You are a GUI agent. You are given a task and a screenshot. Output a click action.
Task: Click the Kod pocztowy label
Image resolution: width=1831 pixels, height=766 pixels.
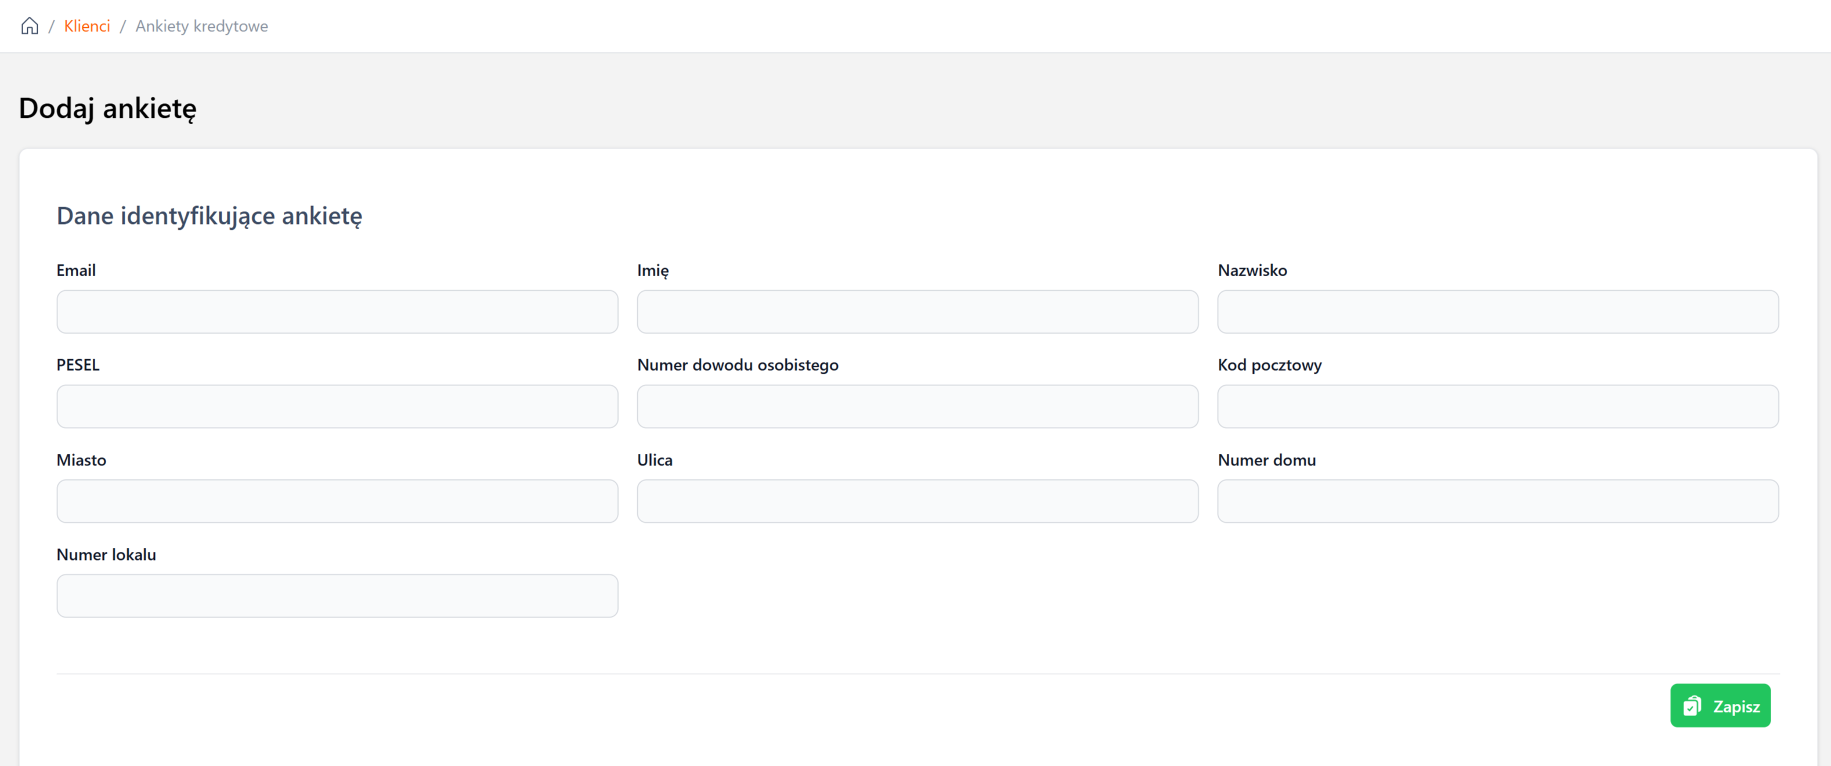click(x=1269, y=365)
